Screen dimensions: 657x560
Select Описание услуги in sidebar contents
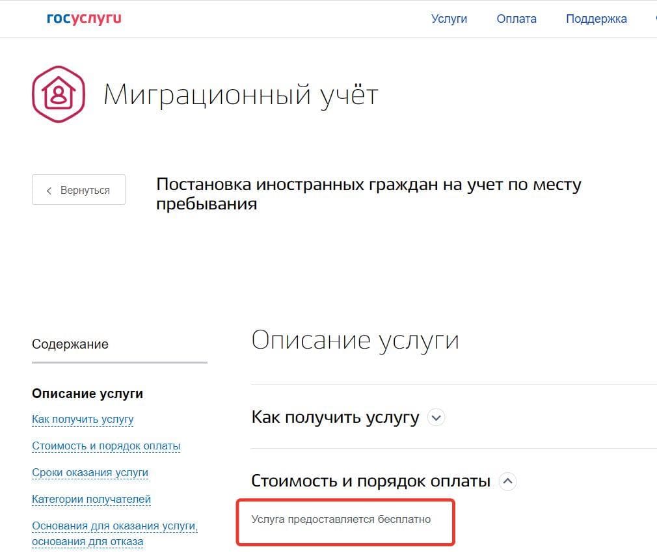click(x=87, y=393)
